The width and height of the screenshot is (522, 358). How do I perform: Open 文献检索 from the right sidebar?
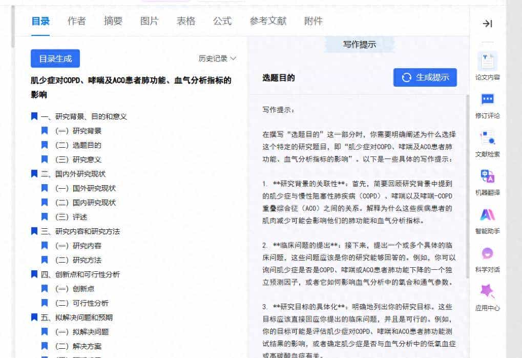pos(487,138)
